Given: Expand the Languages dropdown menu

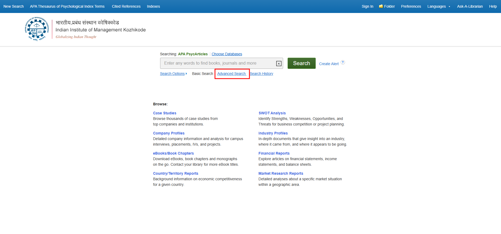Looking at the screenshot, I should (x=438, y=6).
